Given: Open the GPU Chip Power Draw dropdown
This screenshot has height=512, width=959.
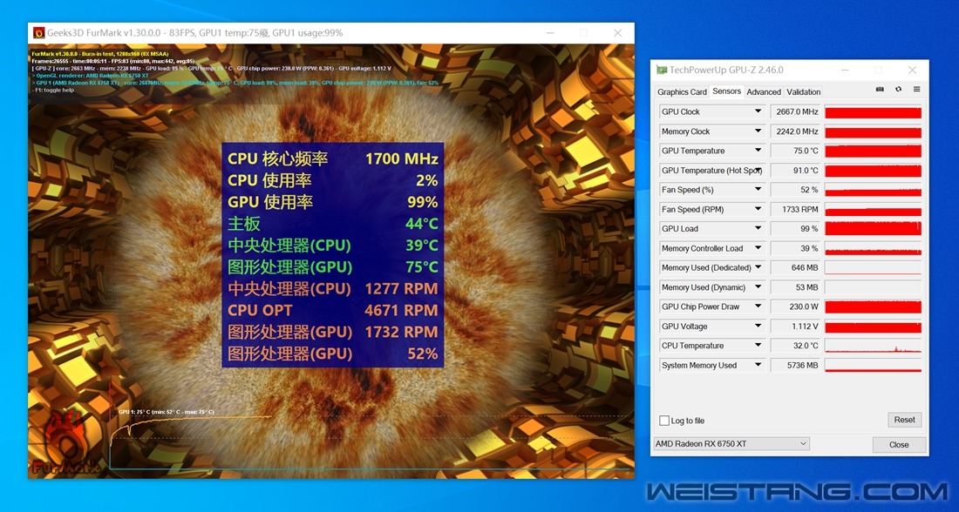Looking at the screenshot, I should click(758, 307).
